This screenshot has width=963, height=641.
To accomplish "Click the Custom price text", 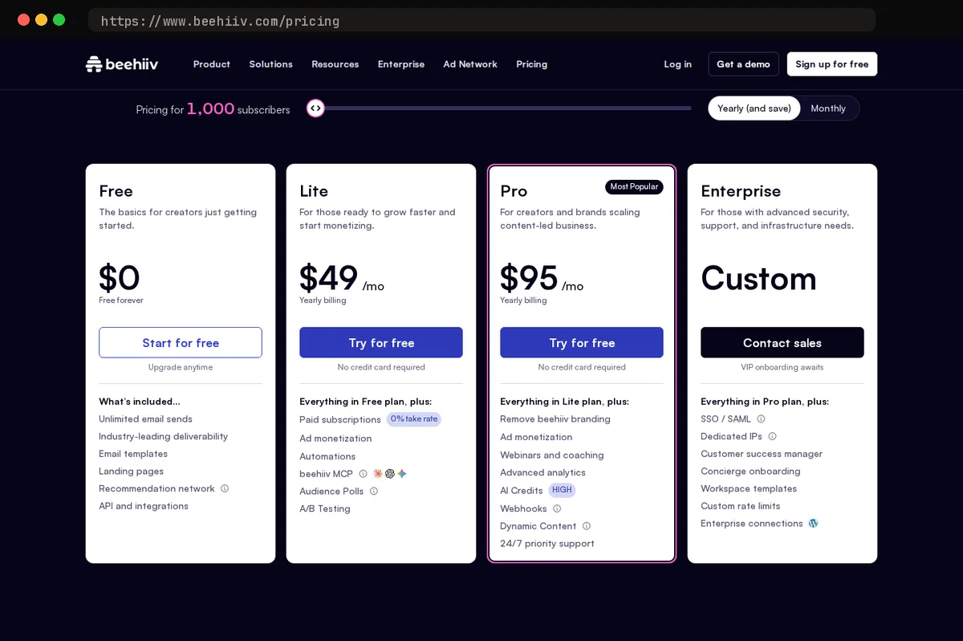I will pos(758,278).
